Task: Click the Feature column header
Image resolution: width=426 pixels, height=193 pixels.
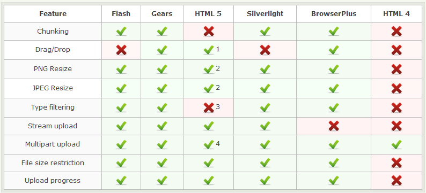Action: [53, 14]
